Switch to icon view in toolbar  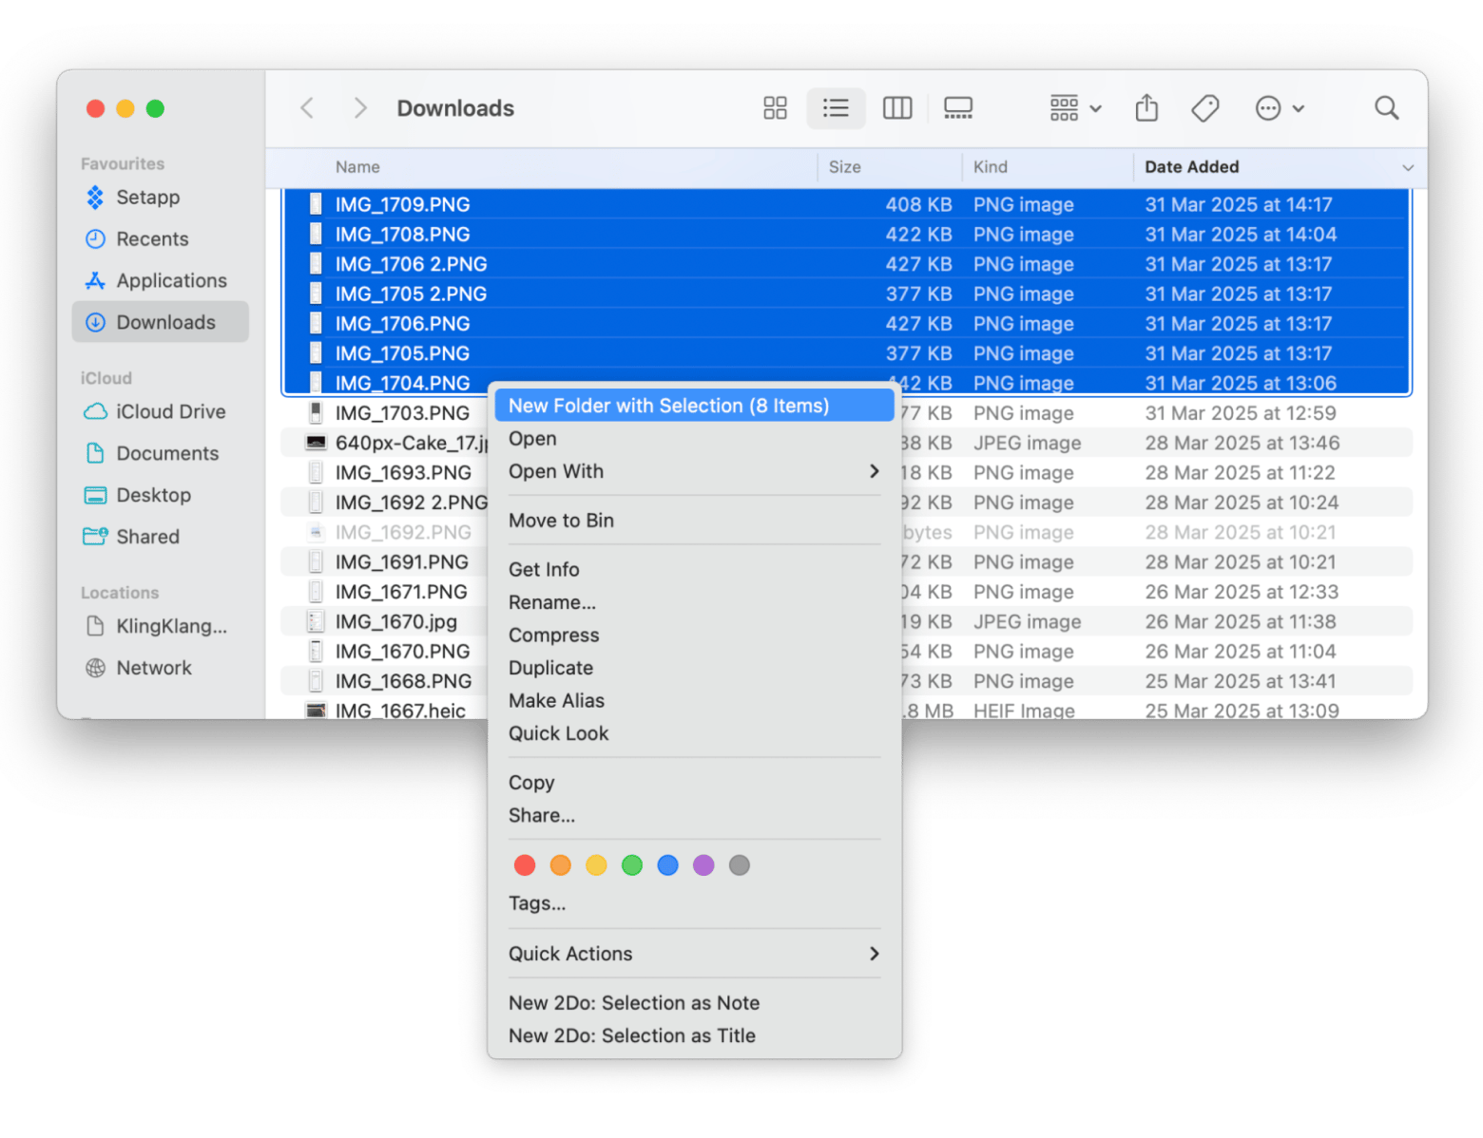775,107
